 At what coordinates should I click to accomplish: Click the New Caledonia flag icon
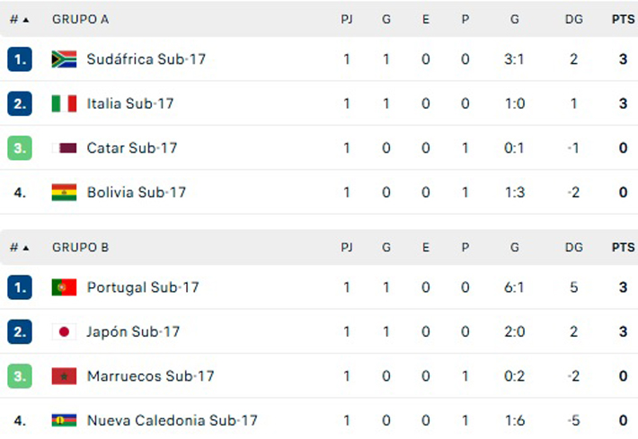[x=64, y=420]
